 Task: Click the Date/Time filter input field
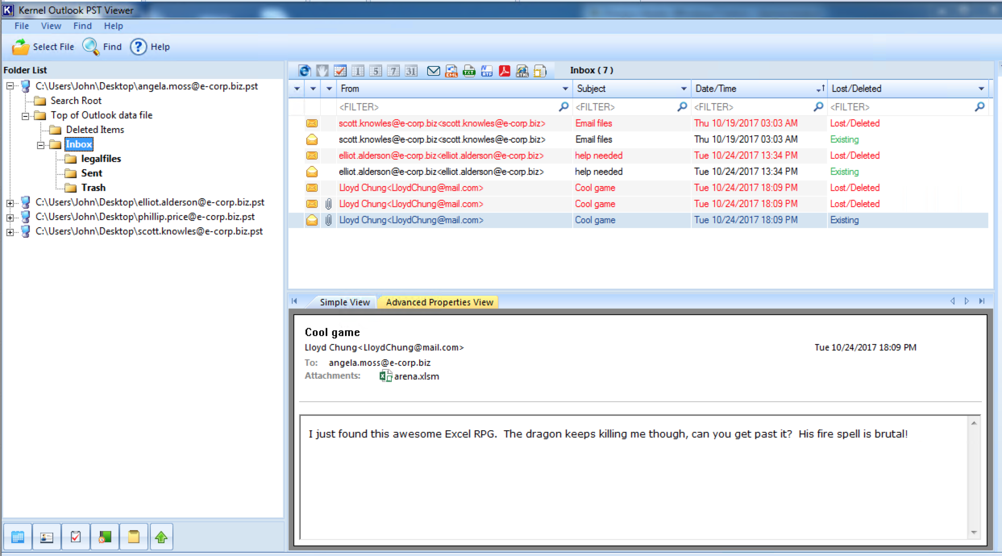click(759, 107)
